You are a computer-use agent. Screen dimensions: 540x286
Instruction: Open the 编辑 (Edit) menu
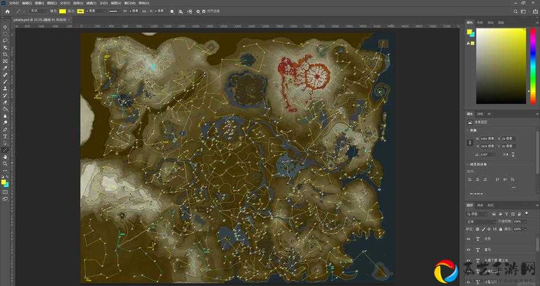click(x=26, y=3)
